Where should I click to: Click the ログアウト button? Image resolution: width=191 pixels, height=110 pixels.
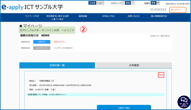(x=178, y=10)
